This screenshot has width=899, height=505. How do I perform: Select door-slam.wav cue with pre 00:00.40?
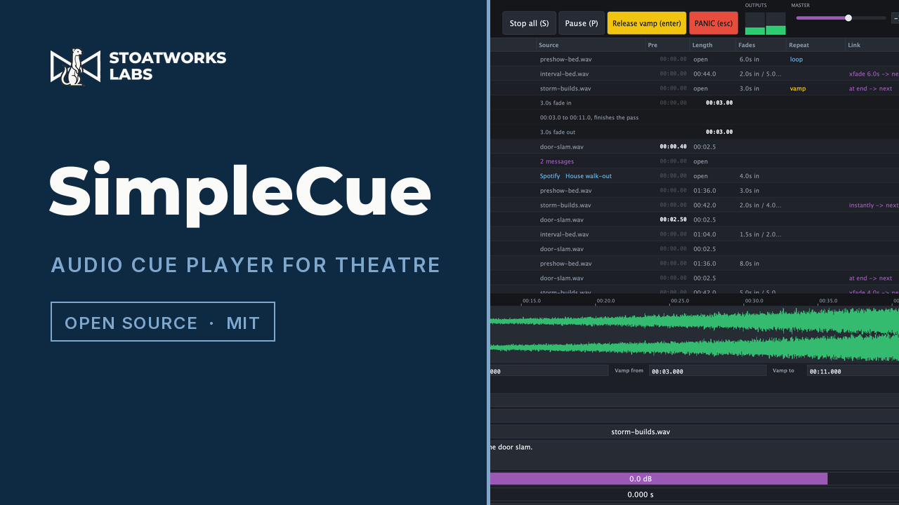pos(695,147)
